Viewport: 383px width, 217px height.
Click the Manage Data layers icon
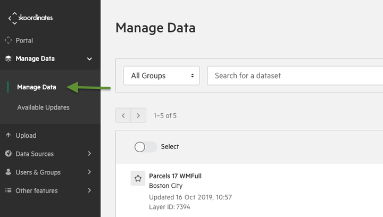[x=9, y=59]
